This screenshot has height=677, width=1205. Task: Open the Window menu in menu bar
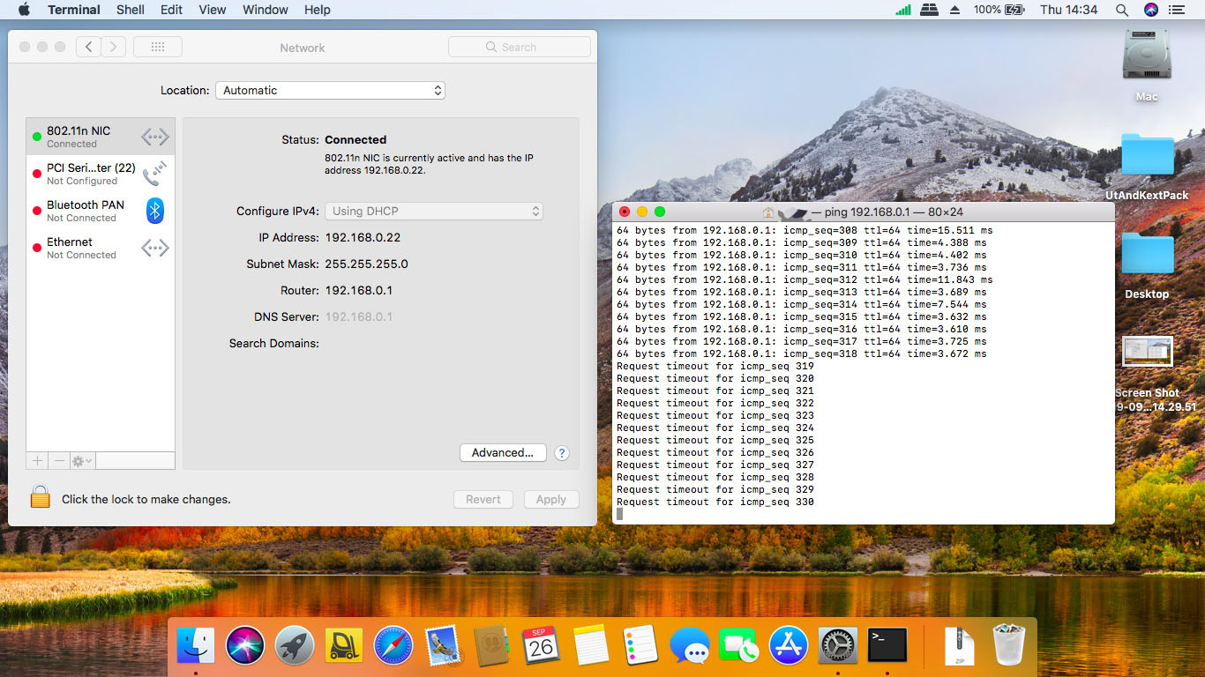tap(265, 10)
